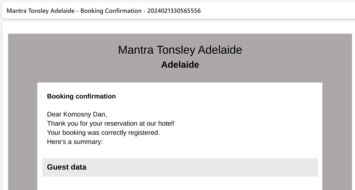Viewport: 355px width, 190px height.
Task: Click the "Thank you for your reservation" sentence
Action: (111, 124)
